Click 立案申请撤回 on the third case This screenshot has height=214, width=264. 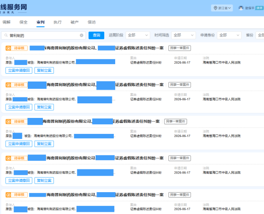tap(19, 144)
